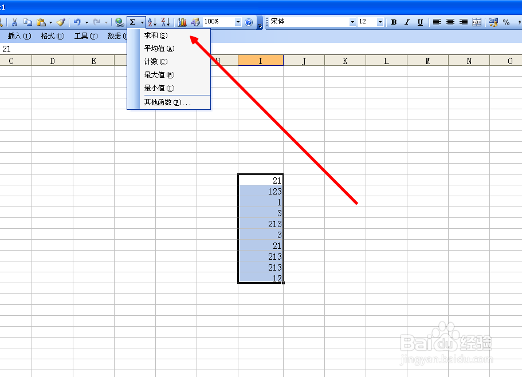This screenshot has height=377, width=522.
Task: Click the Cut scissors icon
Action: (14, 22)
